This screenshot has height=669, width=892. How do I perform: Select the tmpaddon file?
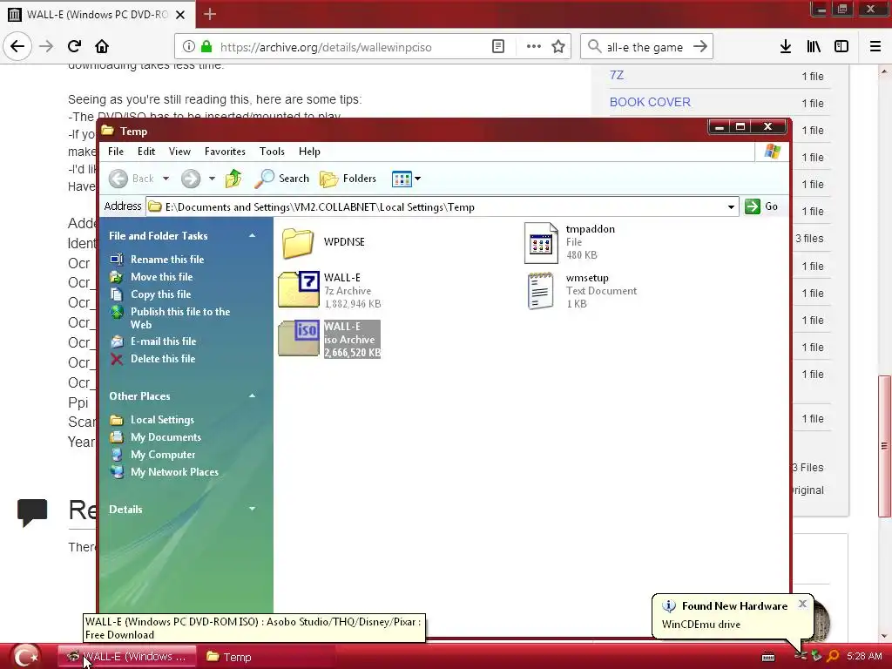click(x=570, y=242)
